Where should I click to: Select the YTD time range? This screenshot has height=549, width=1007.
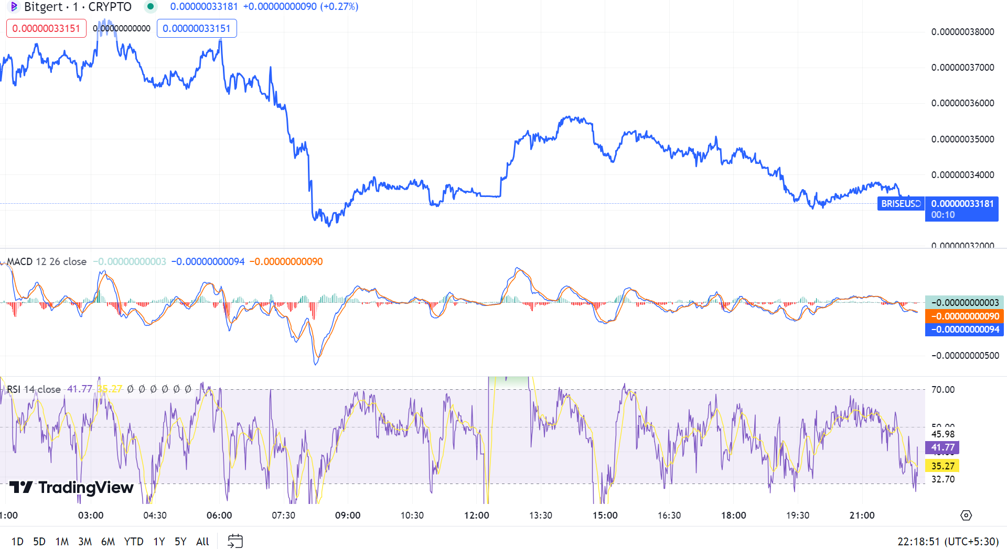(134, 542)
